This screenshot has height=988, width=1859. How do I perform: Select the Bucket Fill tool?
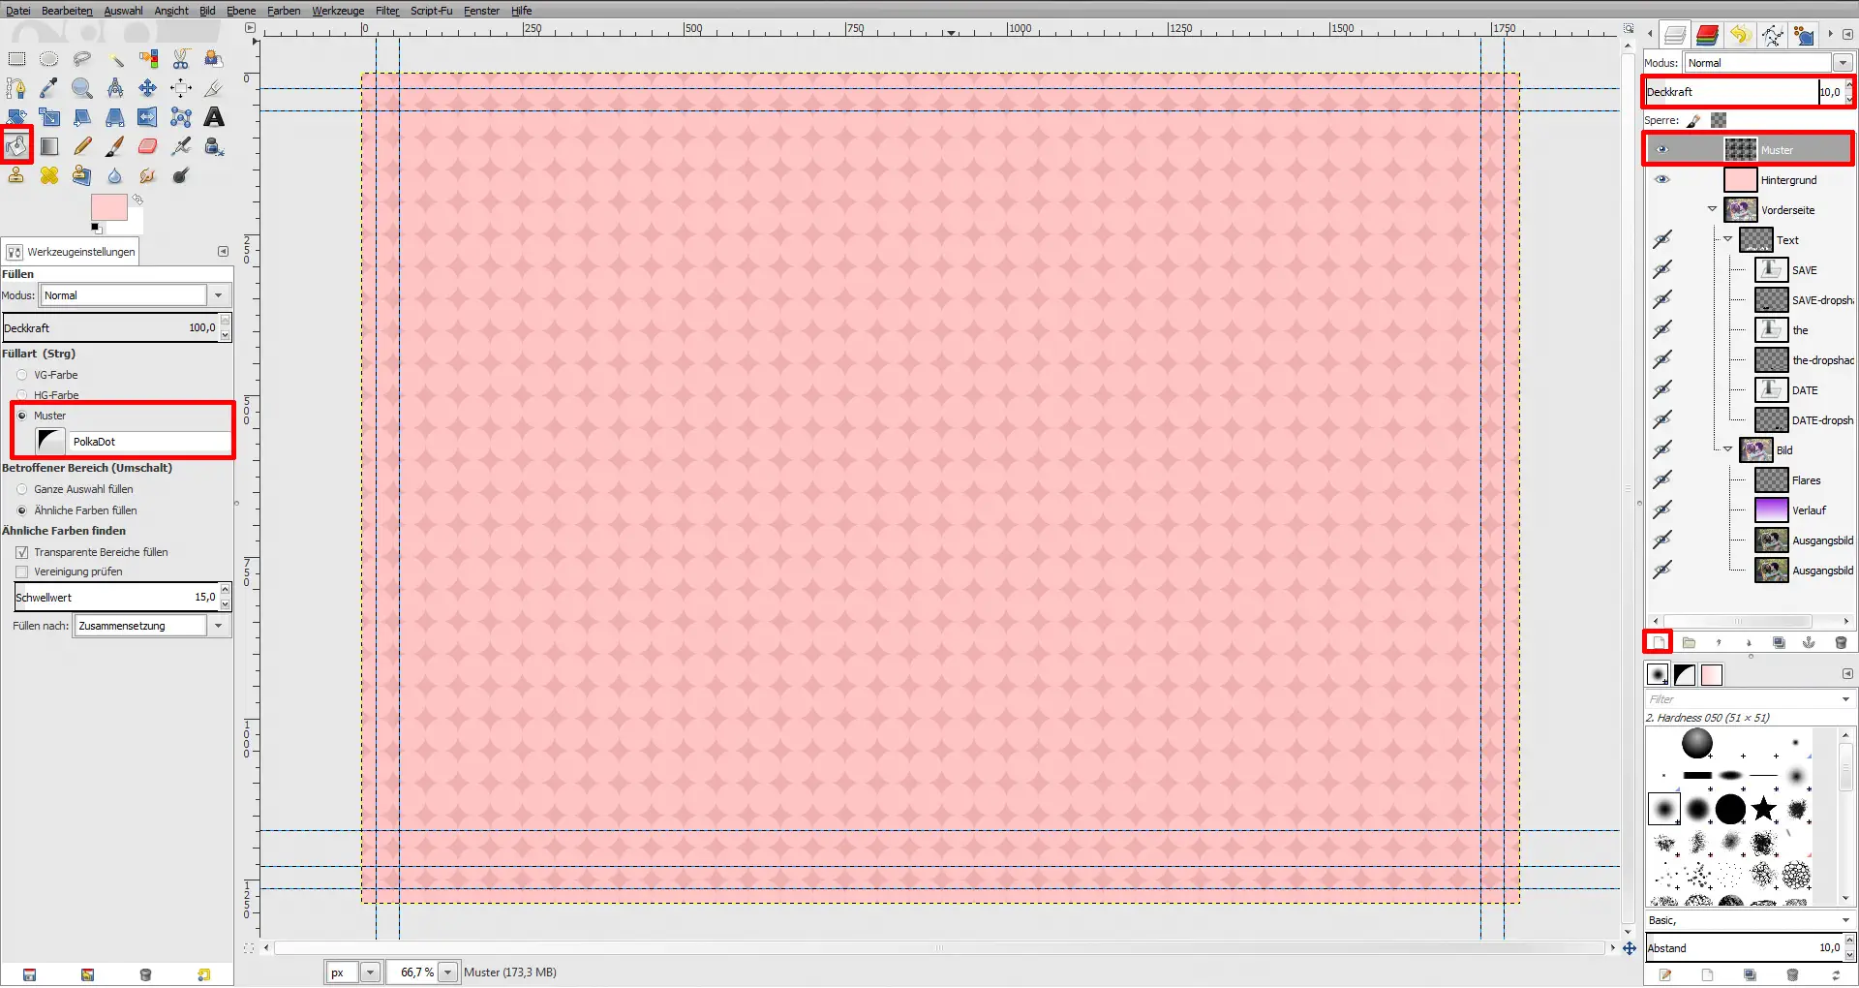tap(16, 146)
